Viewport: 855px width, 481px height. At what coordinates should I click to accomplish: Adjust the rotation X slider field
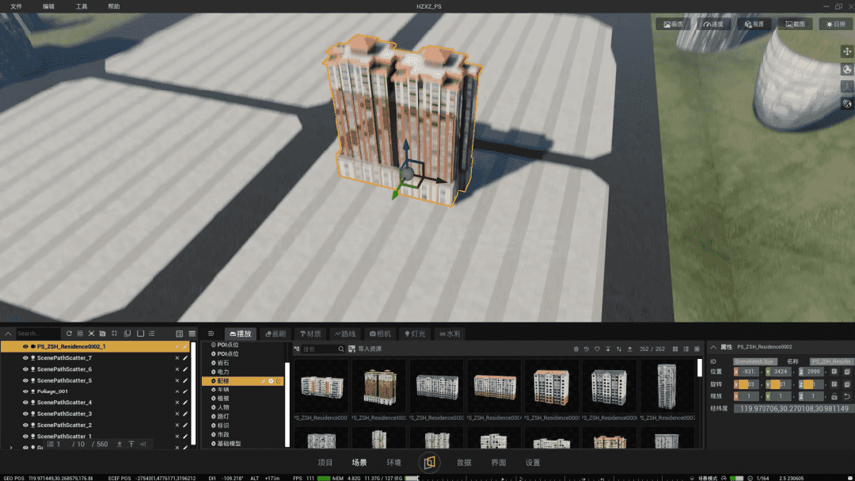point(746,384)
